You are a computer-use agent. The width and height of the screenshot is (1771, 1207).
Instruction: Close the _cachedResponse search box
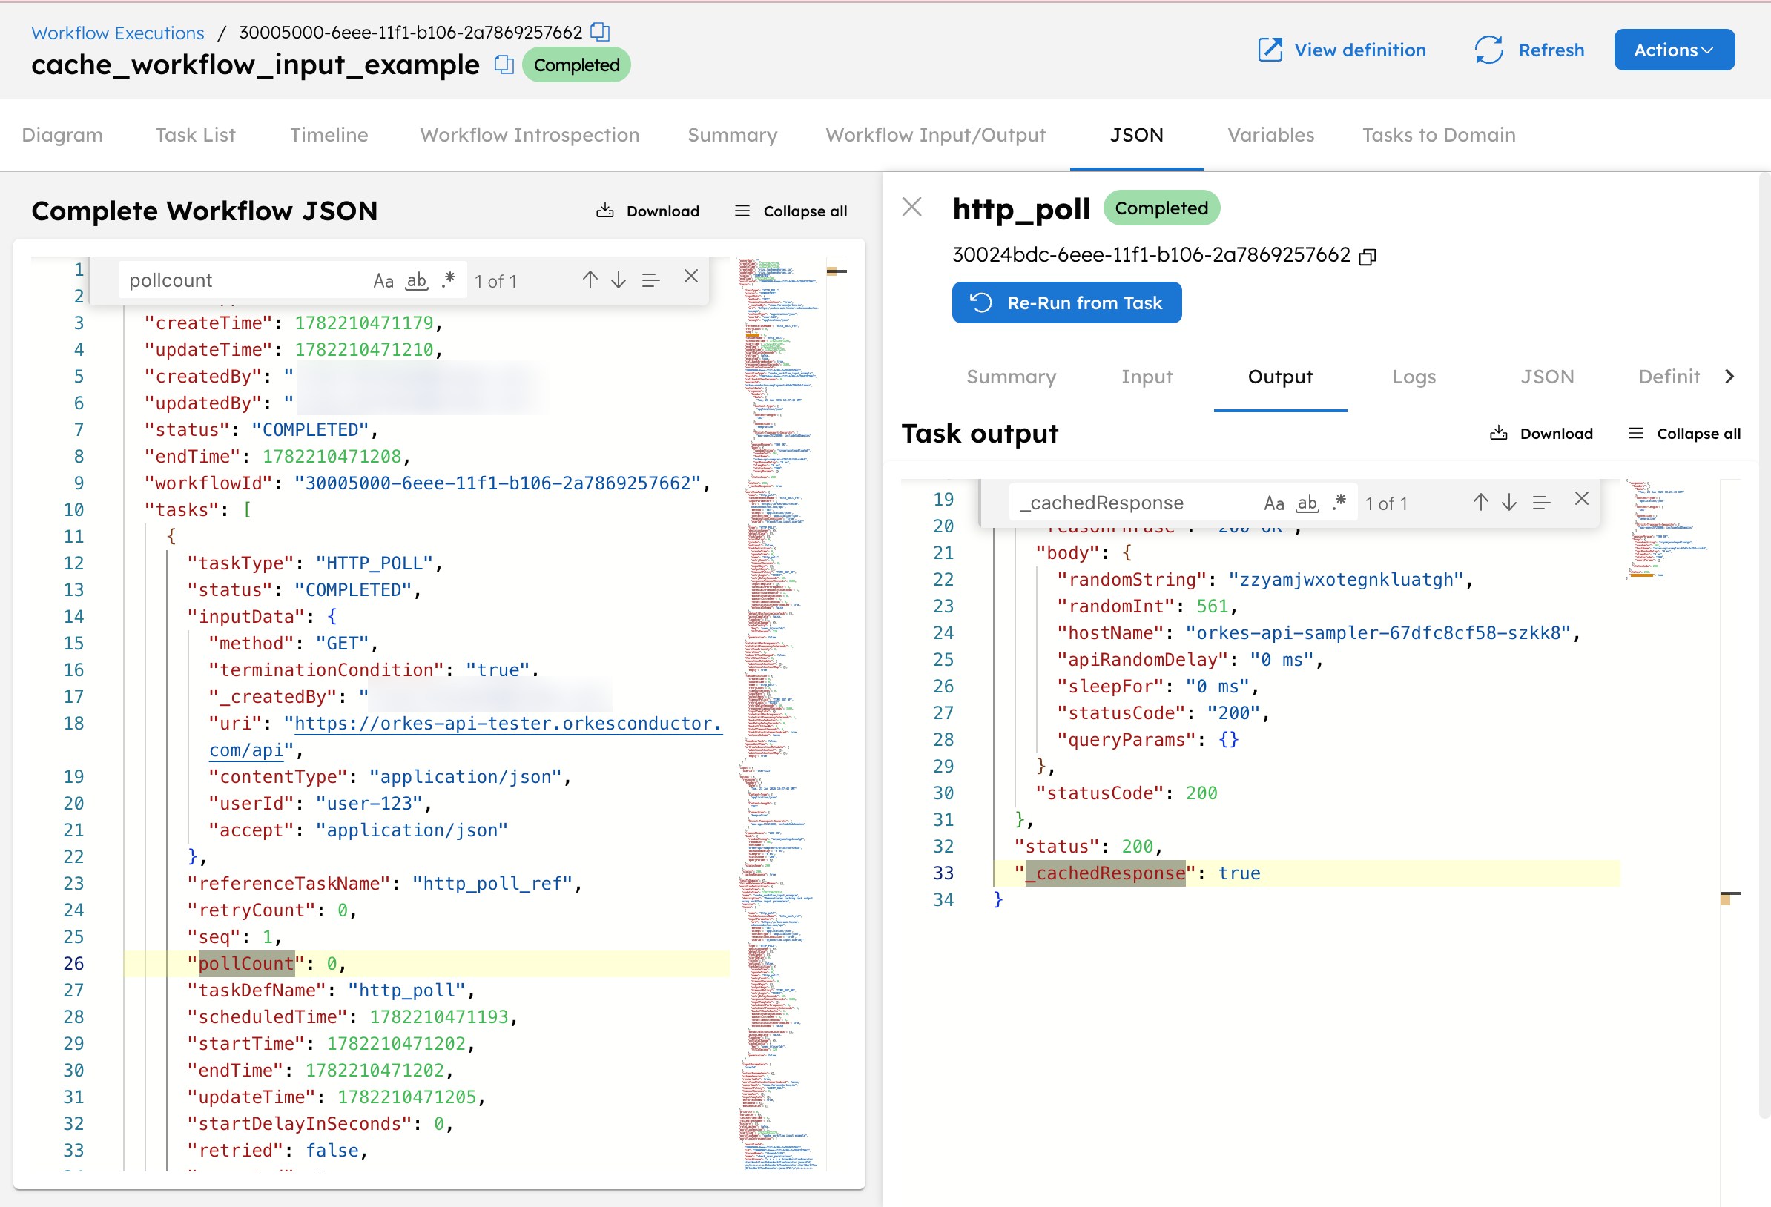coord(1581,499)
